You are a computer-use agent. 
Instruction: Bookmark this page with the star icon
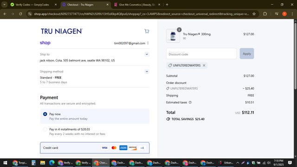[254, 14]
